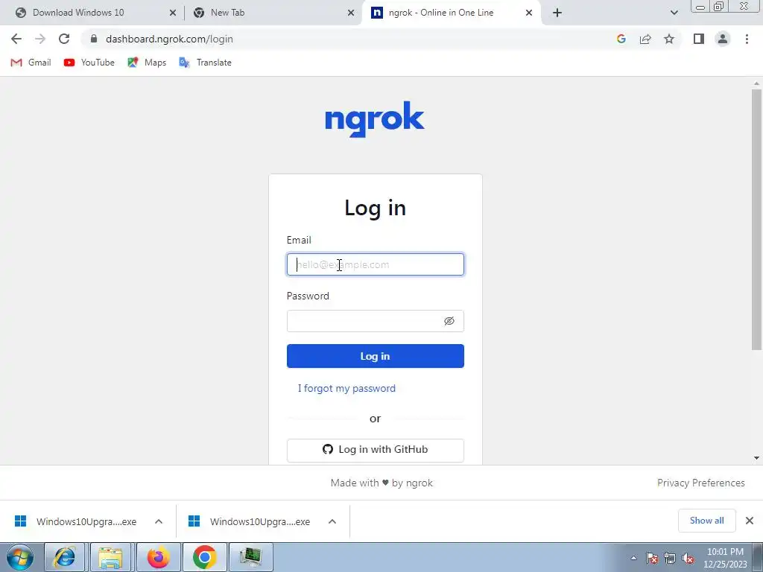
Task: Close the ngrok tab
Action: pyautogui.click(x=529, y=13)
